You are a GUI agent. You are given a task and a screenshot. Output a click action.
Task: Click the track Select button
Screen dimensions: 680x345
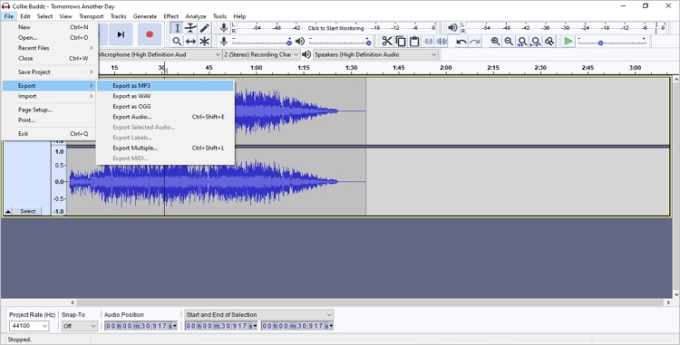click(x=28, y=211)
